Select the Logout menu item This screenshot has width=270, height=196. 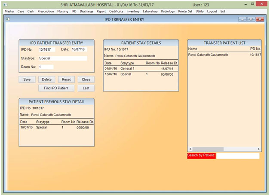[212, 11]
